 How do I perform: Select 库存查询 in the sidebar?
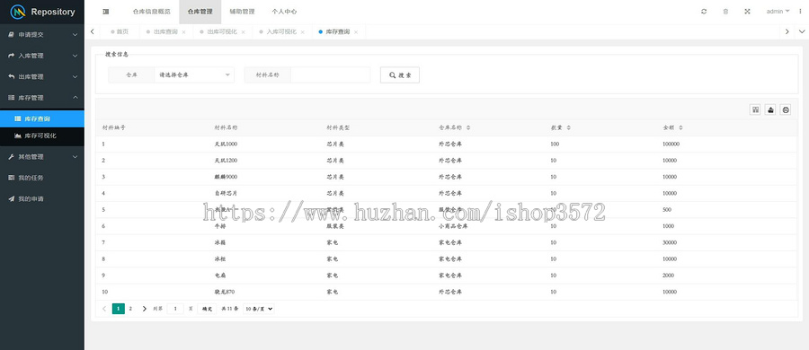pos(41,118)
